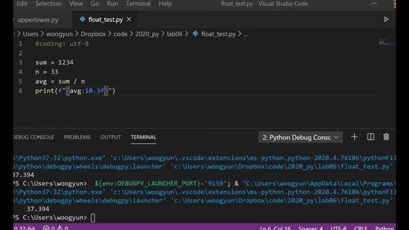Click the 2020_py breadcrumb segment
409x230 pixels.
147,34
